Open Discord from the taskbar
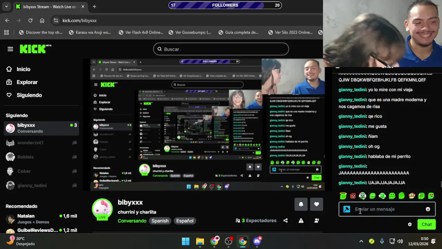 pyautogui.click(x=257, y=241)
